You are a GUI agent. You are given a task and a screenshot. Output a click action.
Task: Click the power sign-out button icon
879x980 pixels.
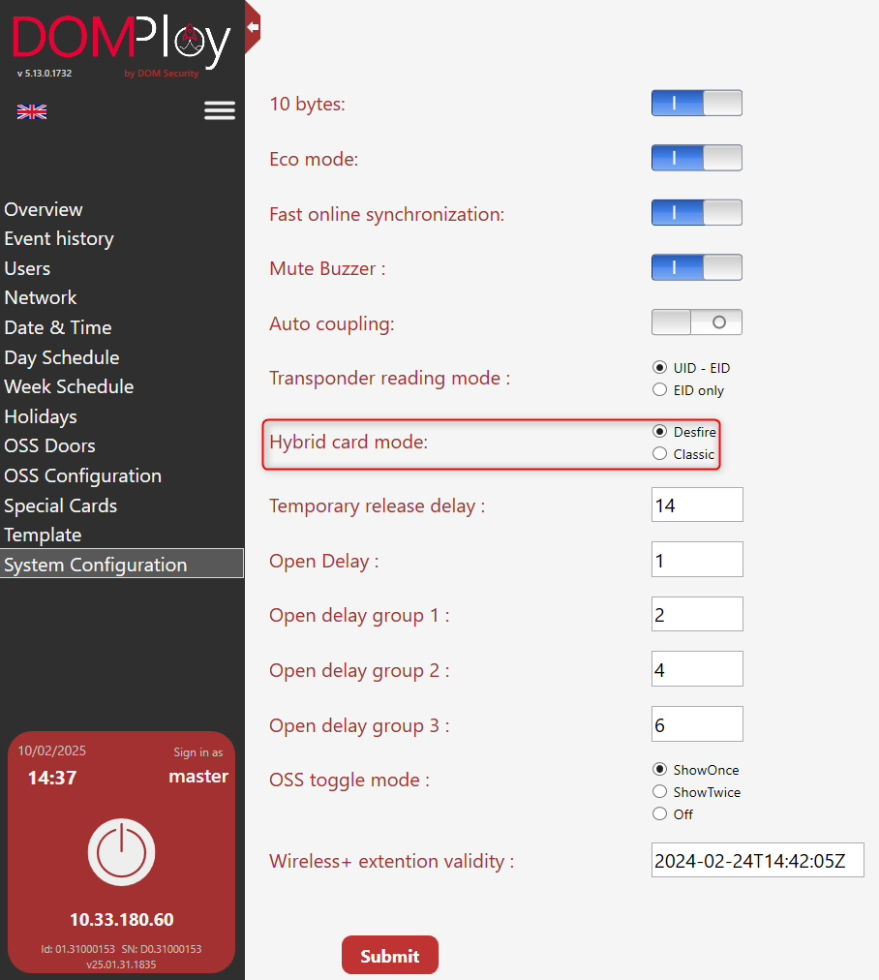click(121, 852)
